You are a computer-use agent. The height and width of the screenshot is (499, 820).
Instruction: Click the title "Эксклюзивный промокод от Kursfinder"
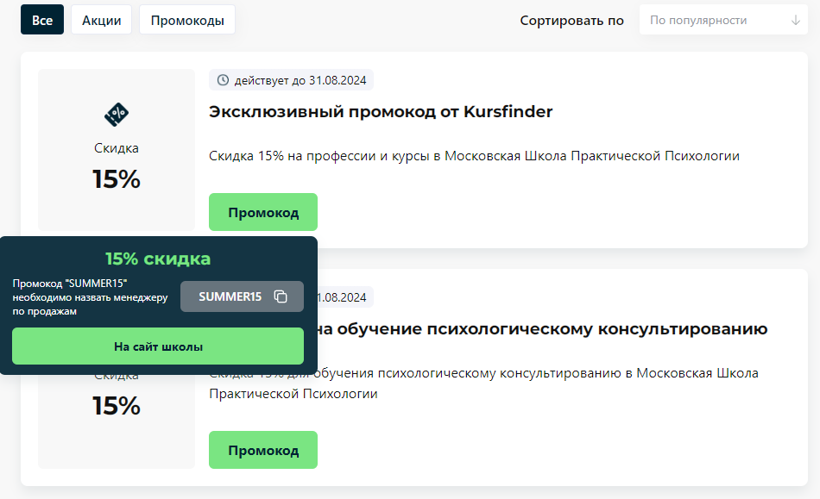coord(381,112)
